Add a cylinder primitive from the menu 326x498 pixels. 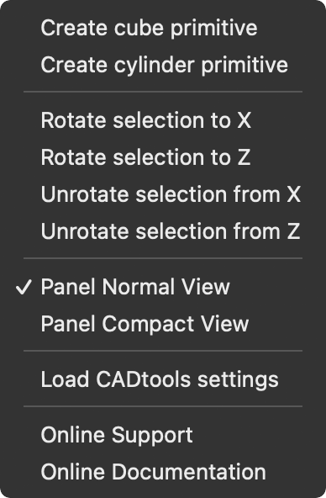[163, 65]
